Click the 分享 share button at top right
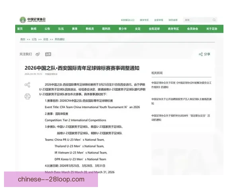Viewport: 239px width, 191px height. tap(205, 54)
